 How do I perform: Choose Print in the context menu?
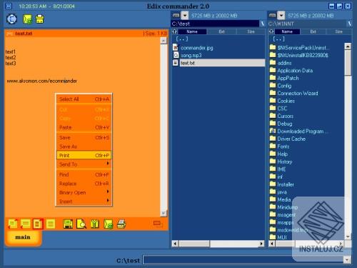pyautogui.click(x=84, y=155)
